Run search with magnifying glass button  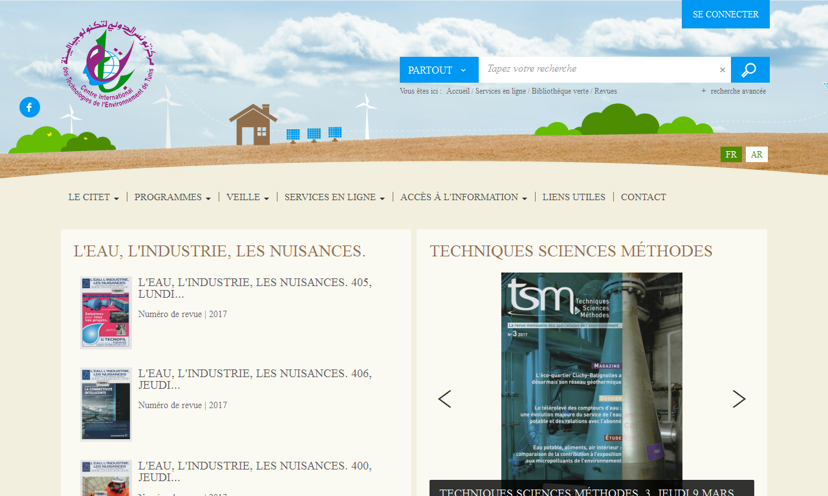[x=750, y=70]
